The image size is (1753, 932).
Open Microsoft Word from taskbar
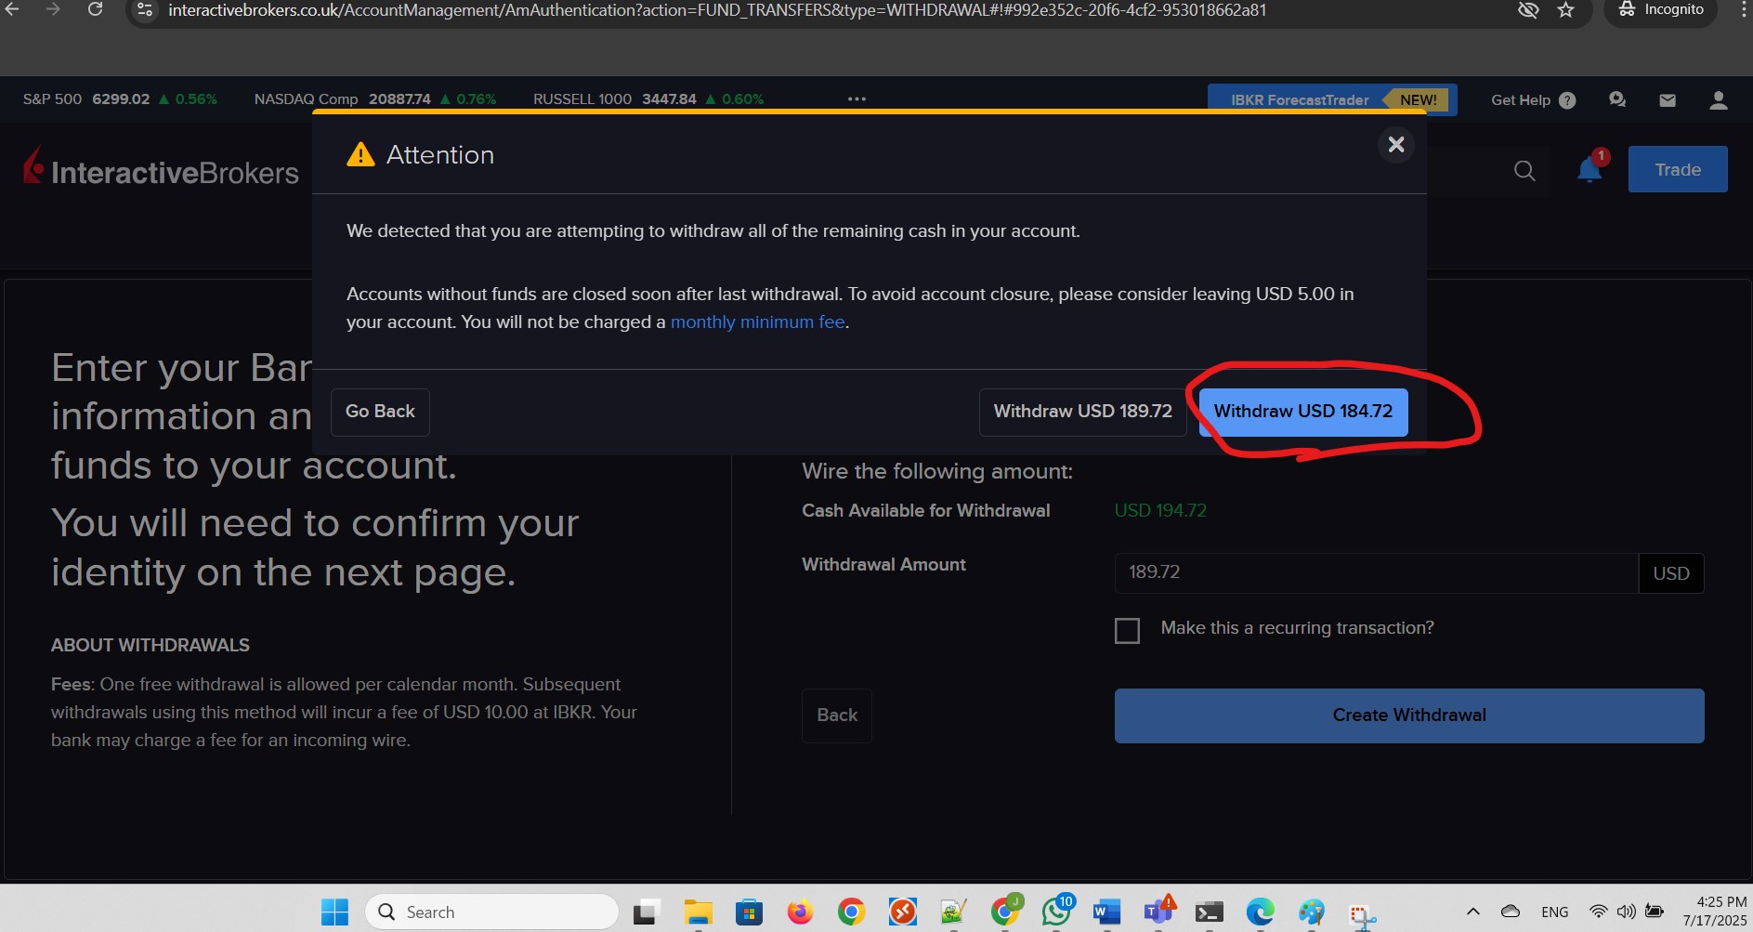click(x=1106, y=912)
